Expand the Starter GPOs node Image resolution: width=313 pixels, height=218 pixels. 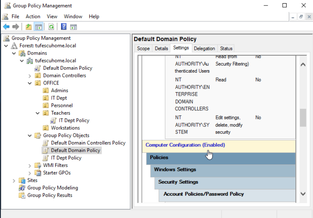30,173
